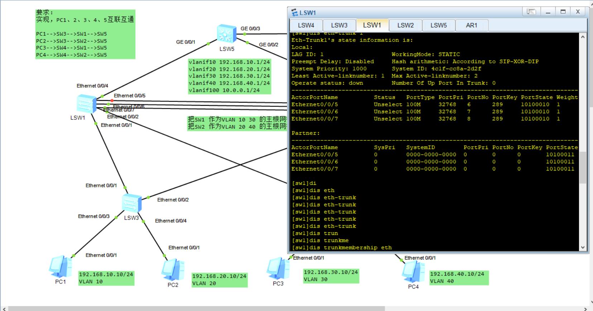The width and height of the screenshot is (593, 311).
Task: Click the 'vlanif100 10.0.0.1/24' text line
Action: pos(224,90)
